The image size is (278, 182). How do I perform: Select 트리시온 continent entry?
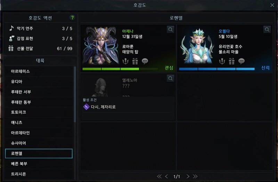(39, 174)
